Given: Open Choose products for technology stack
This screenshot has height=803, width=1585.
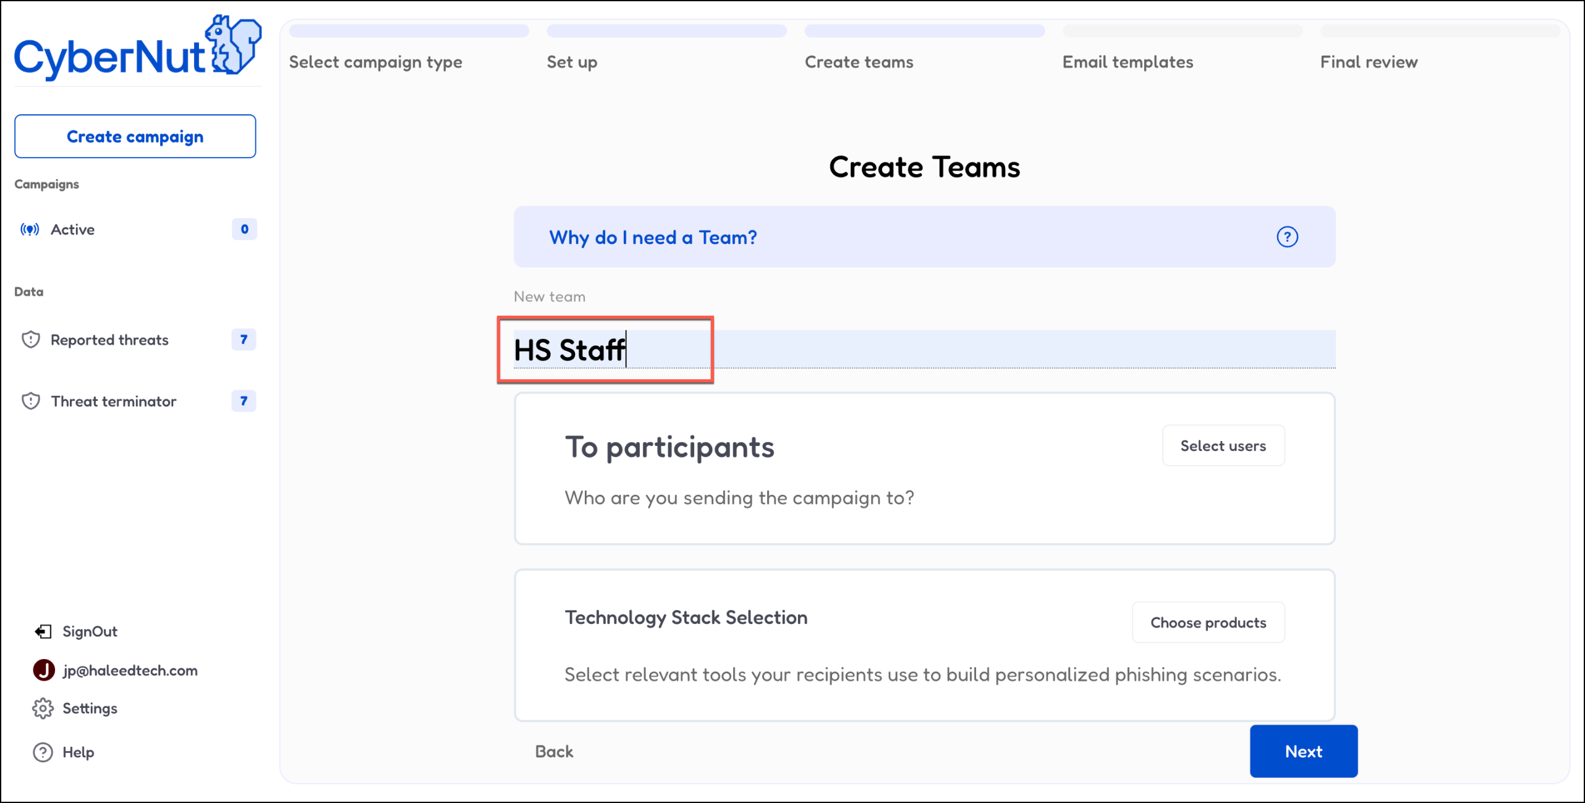Looking at the screenshot, I should (1208, 623).
